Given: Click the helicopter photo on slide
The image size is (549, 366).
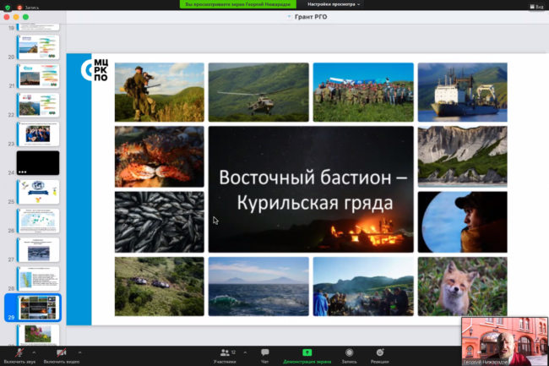Looking at the screenshot, I should tap(258, 92).
